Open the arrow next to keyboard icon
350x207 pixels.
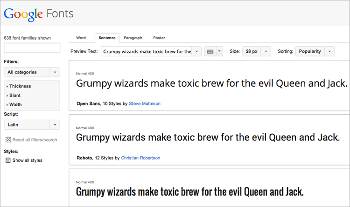[219, 51]
